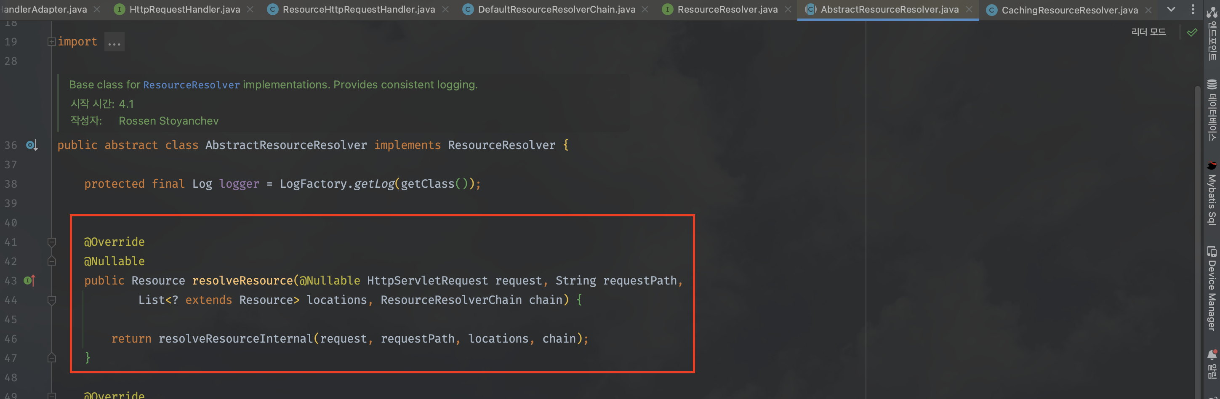Expand the folded import block
Viewport: 1220px width, 399px height.
pyautogui.click(x=52, y=42)
